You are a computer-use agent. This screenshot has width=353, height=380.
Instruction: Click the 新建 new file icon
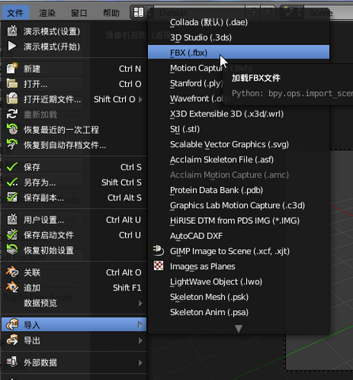pos(12,68)
